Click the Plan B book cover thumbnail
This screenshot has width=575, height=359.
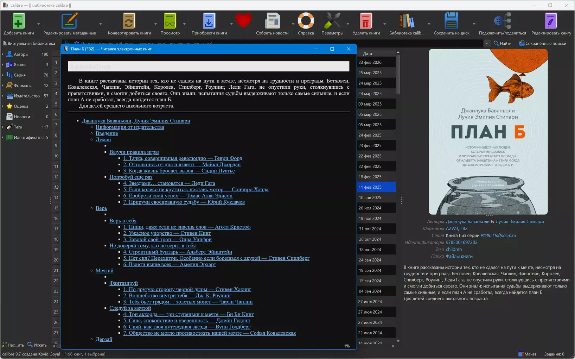(x=488, y=132)
